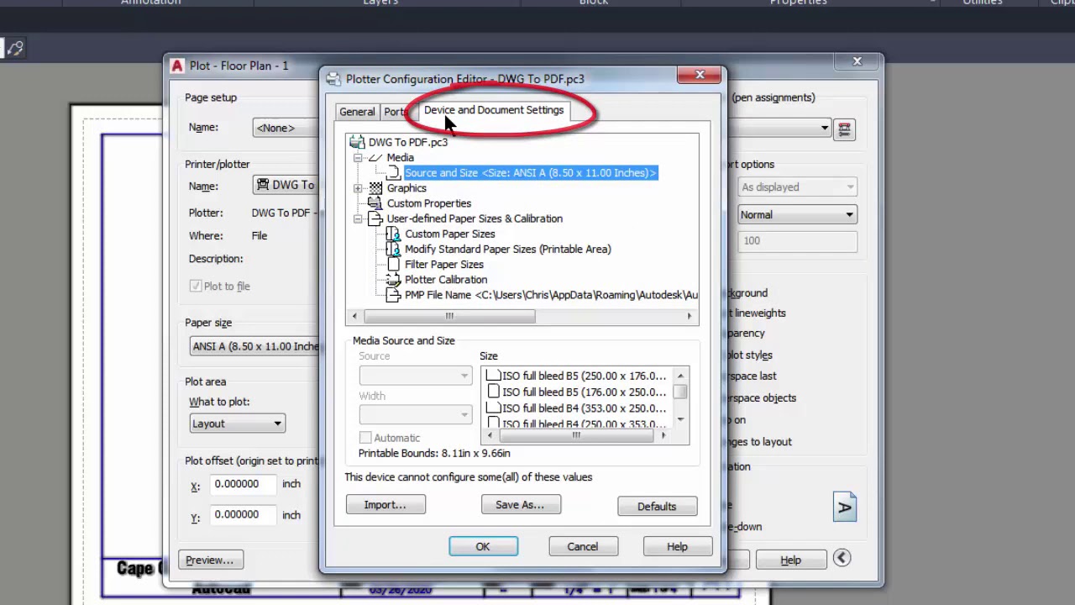Open the Source dropdown in Media Source and Size
Image resolution: width=1075 pixels, height=605 pixels.
tap(416, 376)
